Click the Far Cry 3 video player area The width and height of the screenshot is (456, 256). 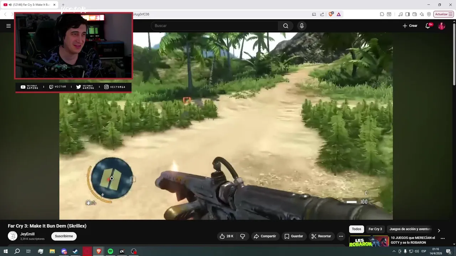point(226,126)
